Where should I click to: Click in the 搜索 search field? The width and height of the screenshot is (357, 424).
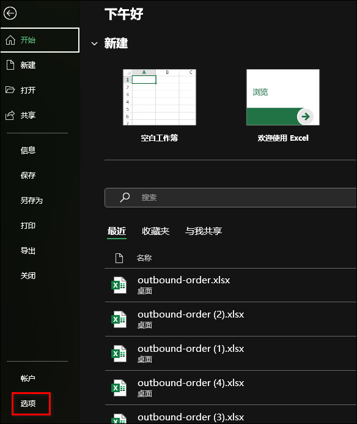[x=230, y=198]
